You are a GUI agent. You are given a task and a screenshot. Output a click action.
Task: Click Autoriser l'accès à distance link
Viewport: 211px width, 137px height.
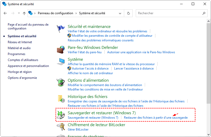pos(90,68)
